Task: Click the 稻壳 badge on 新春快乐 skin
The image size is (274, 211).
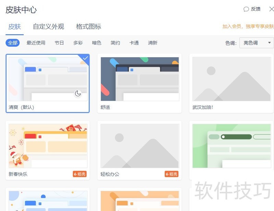Action: click(80, 174)
